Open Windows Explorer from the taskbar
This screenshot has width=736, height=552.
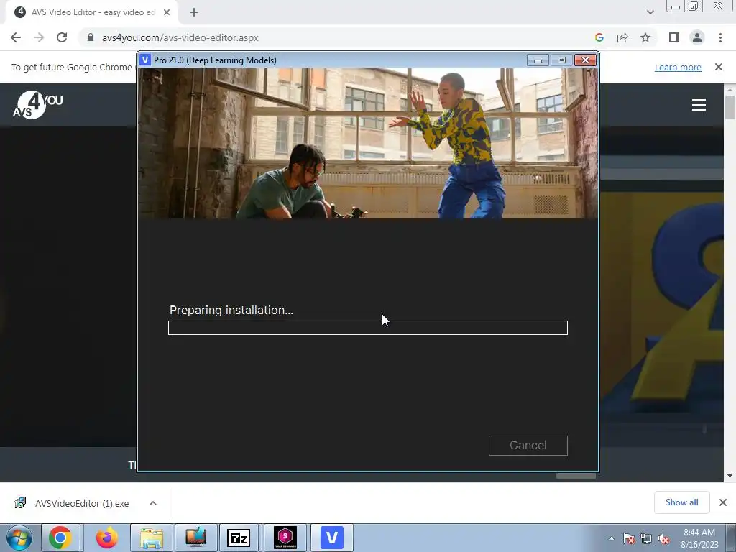[152, 538]
